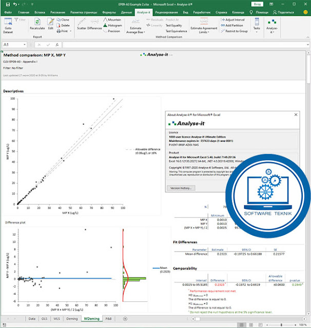Expand the formula bar
Viewport: 311px width, 328px height.
point(307,45)
